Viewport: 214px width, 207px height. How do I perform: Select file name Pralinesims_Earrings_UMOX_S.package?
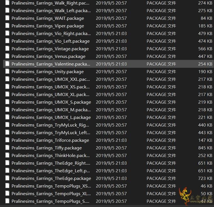[51, 102]
